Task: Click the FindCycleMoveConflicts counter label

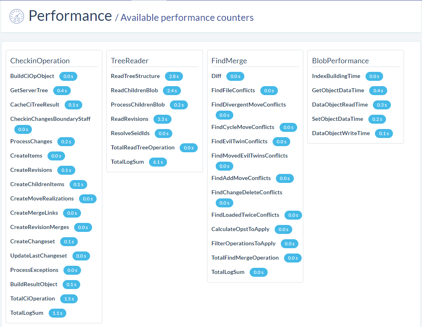Action: [x=243, y=127]
